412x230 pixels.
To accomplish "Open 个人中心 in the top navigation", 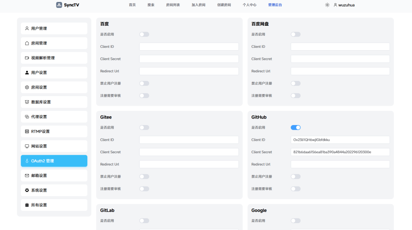I will [x=249, y=5].
